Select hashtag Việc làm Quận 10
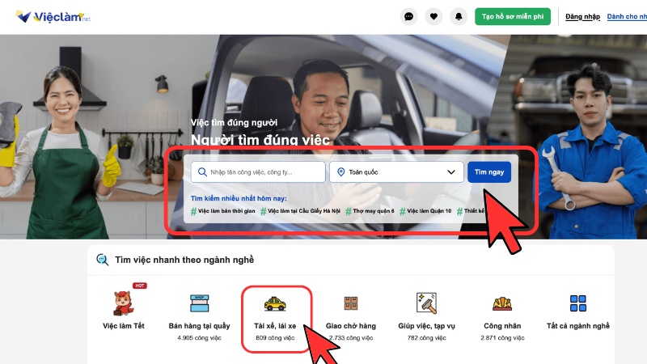 click(426, 211)
